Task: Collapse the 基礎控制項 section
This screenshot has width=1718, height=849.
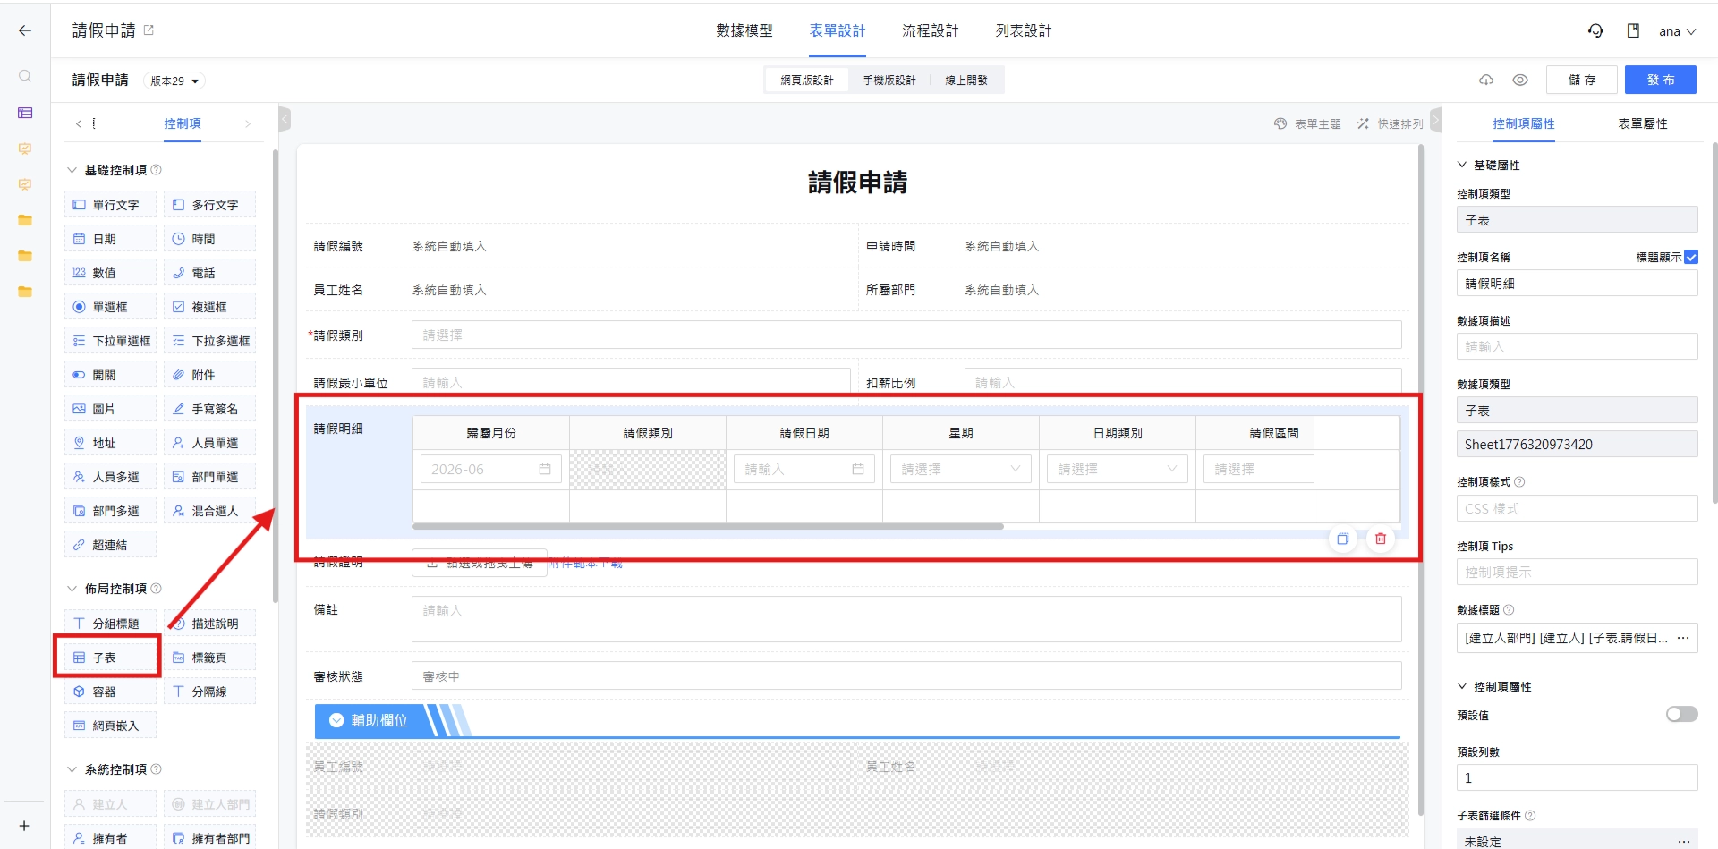Action: (x=72, y=170)
